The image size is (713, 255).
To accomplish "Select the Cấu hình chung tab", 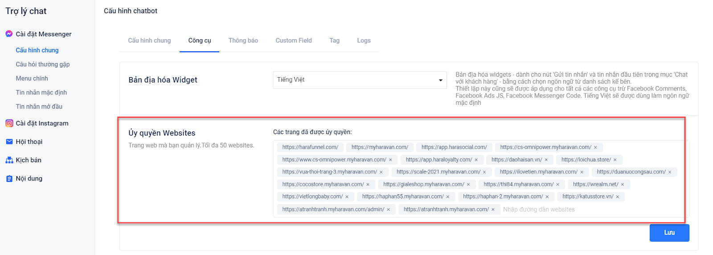I will tap(149, 41).
